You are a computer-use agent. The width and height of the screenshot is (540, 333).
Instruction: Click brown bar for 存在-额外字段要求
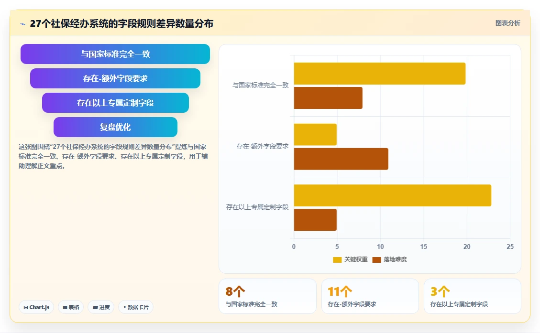tap(341, 159)
